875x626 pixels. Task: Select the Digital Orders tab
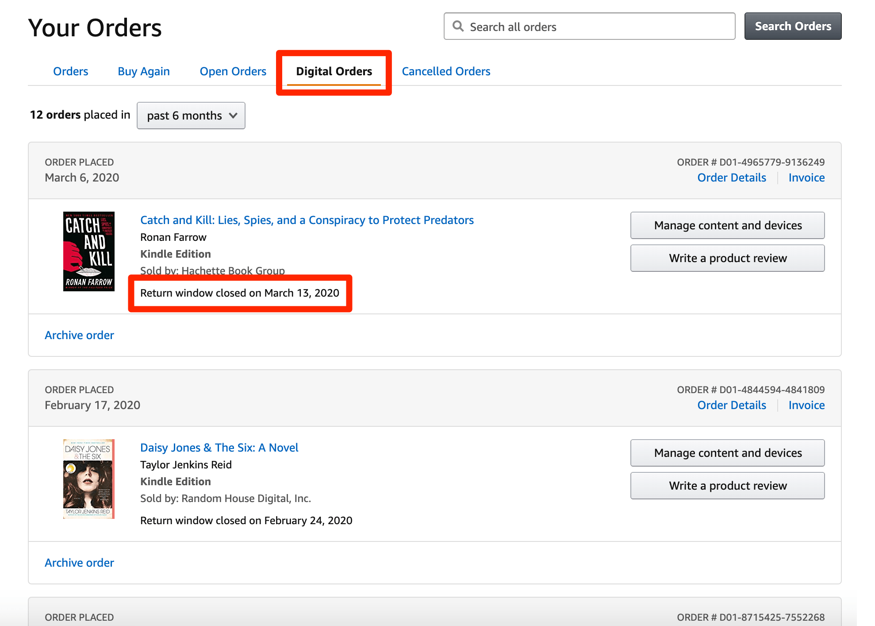point(334,71)
